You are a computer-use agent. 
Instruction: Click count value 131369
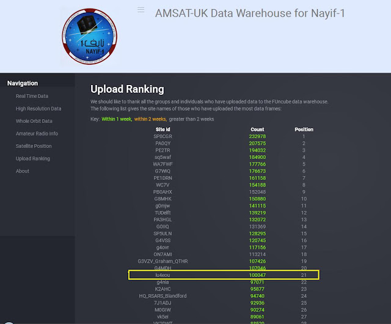click(x=257, y=227)
